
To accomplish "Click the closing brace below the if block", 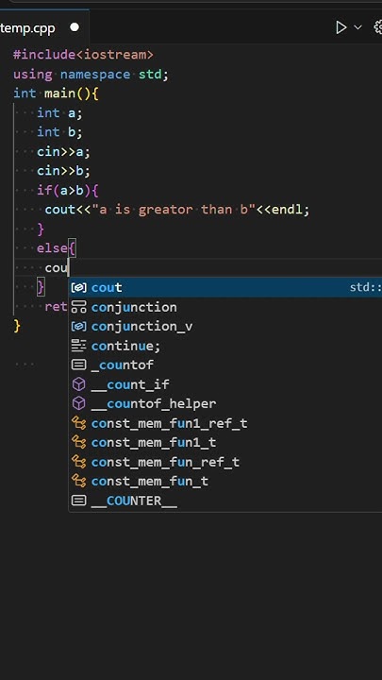I will (41, 229).
